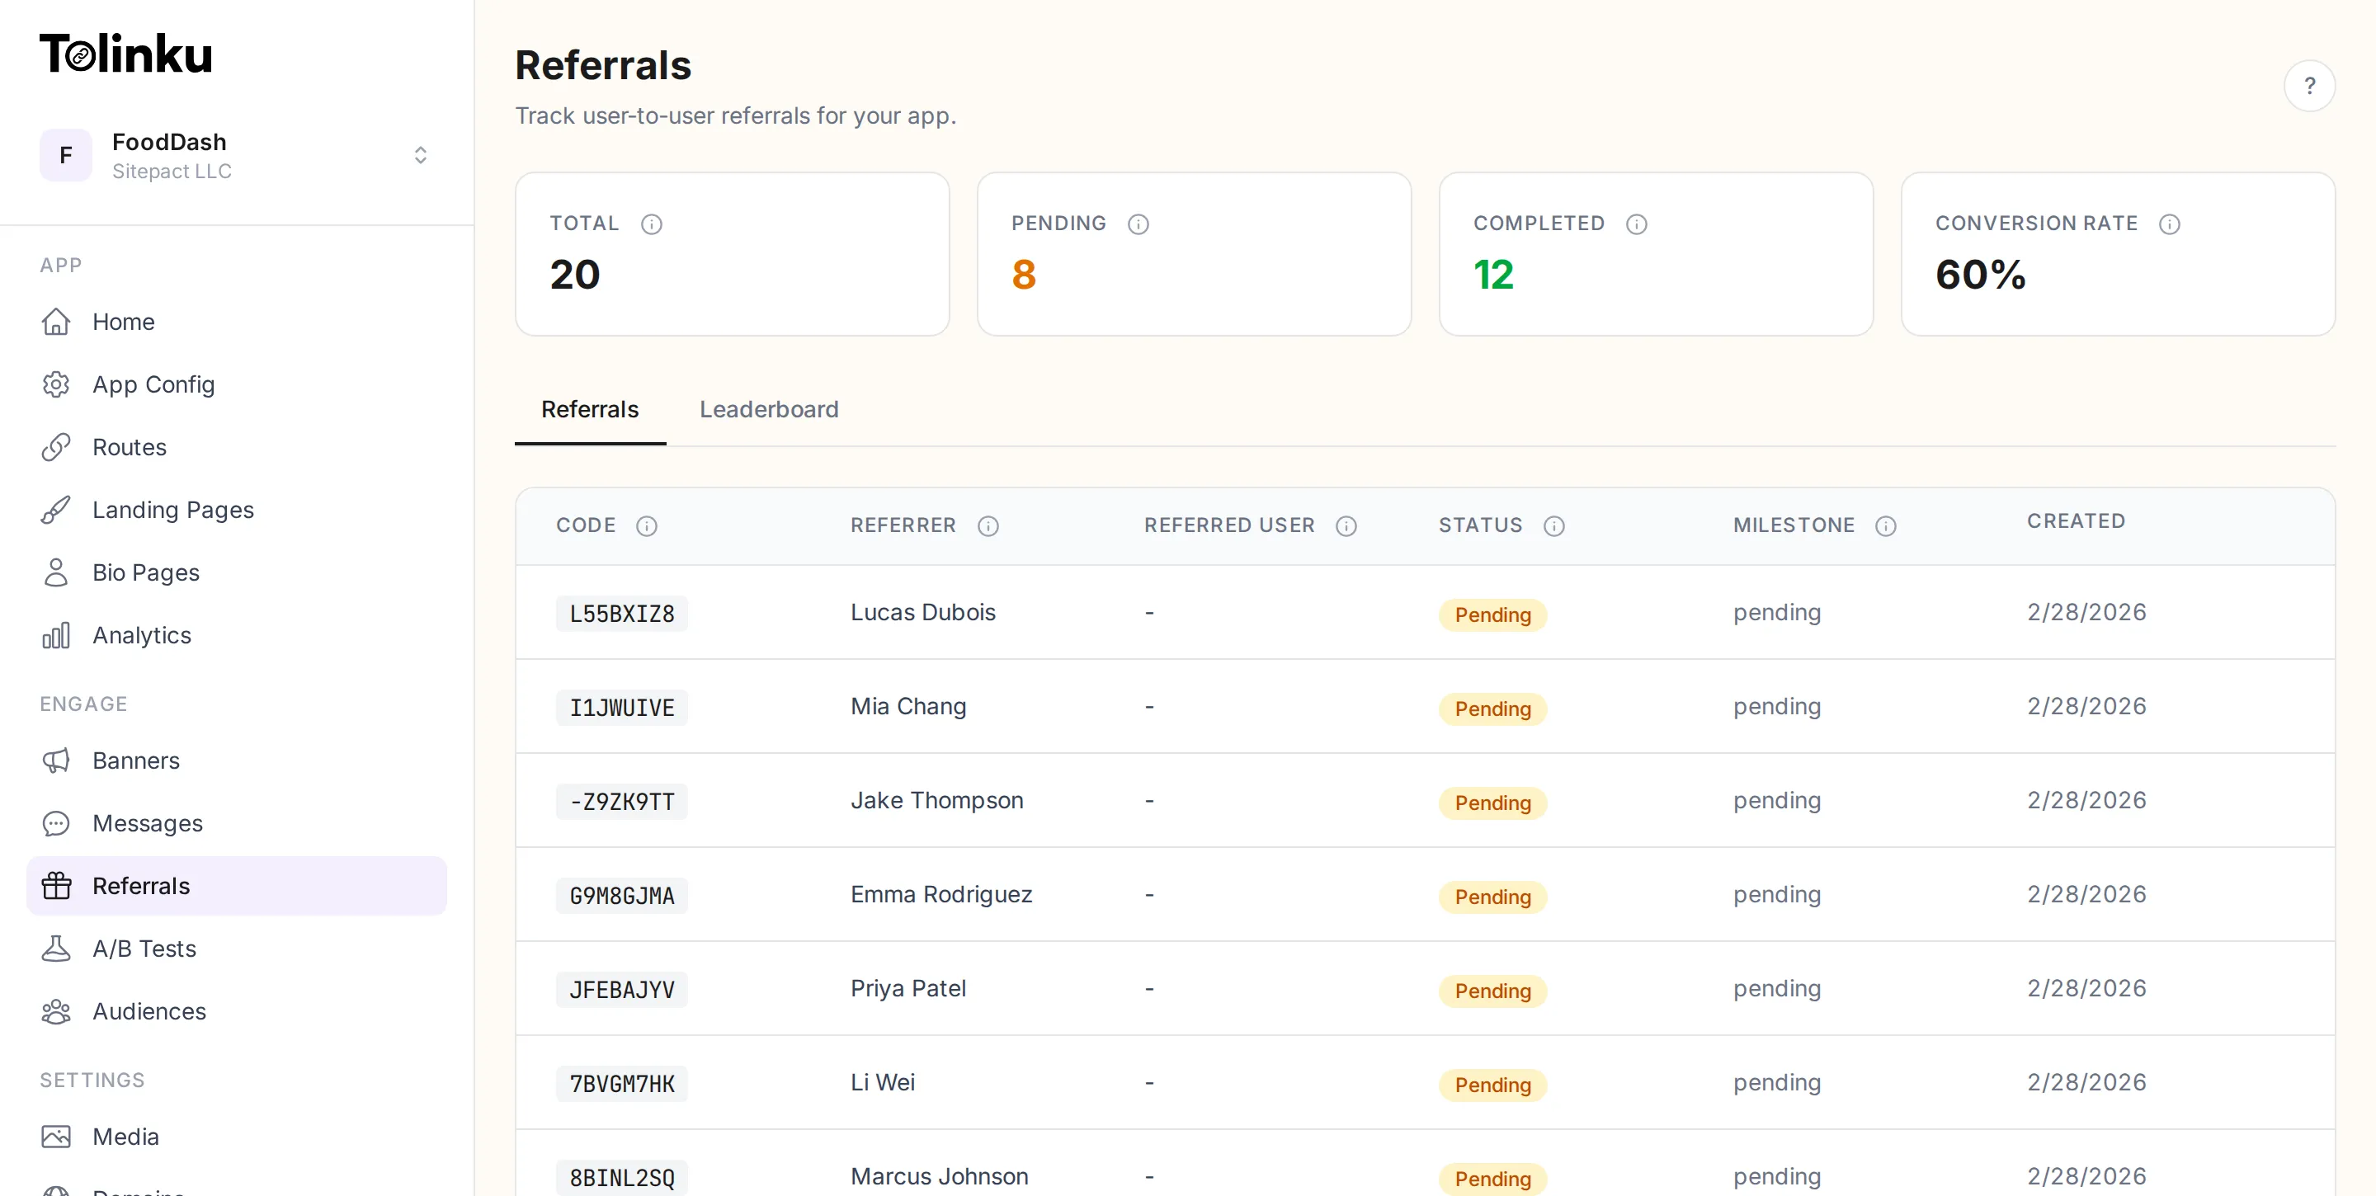This screenshot has width=2376, height=1196.
Task: Click the Banners megaphone icon
Action: coord(56,760)
